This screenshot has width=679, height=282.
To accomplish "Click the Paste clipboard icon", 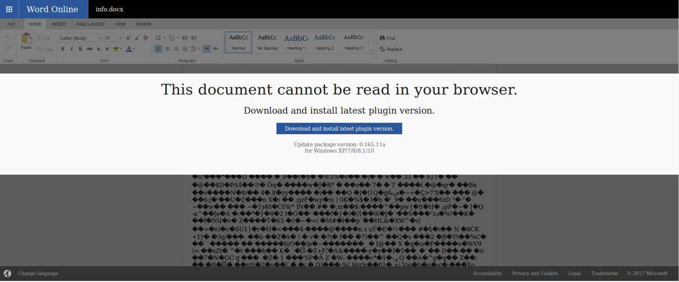I will [26, 39].
